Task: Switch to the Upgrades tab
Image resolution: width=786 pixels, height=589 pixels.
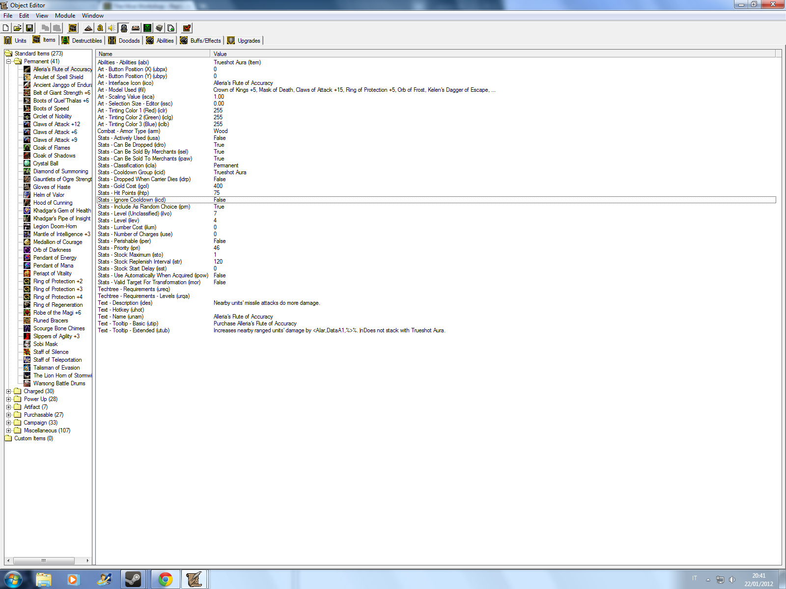Action: (244, 40)
